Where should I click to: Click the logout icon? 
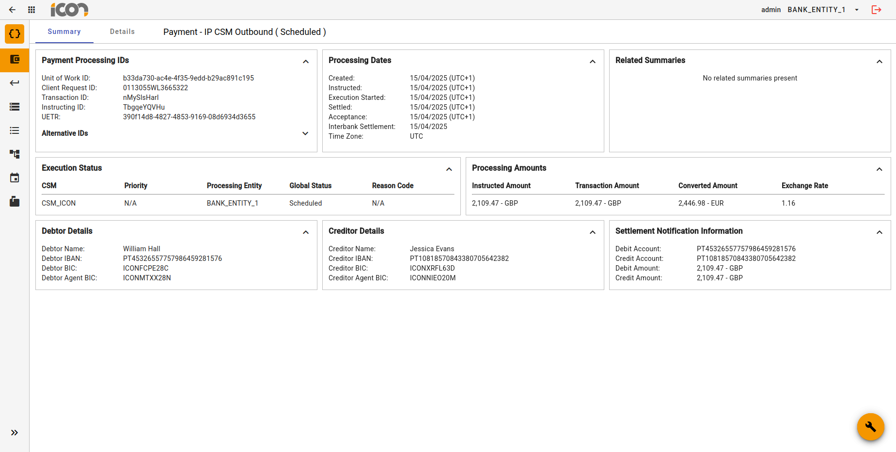click(x=876, y=10)
